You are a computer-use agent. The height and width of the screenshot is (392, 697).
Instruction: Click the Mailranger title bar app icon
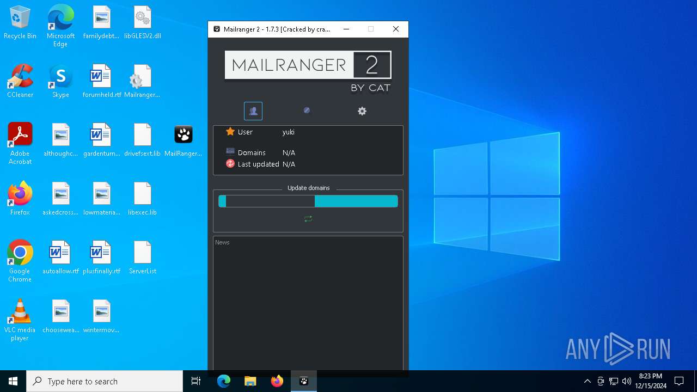[217, 29]
